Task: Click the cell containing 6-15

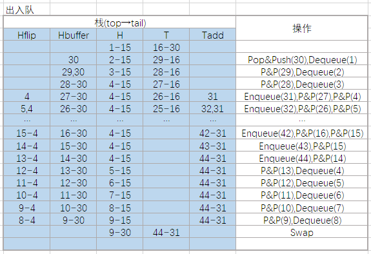Action: (x=120, y=182)
